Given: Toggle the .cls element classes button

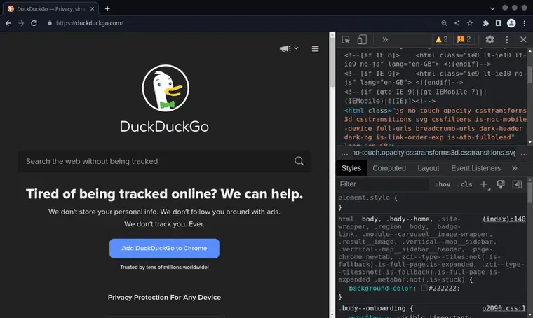Looking at the screenshot, I should point(465,184).
